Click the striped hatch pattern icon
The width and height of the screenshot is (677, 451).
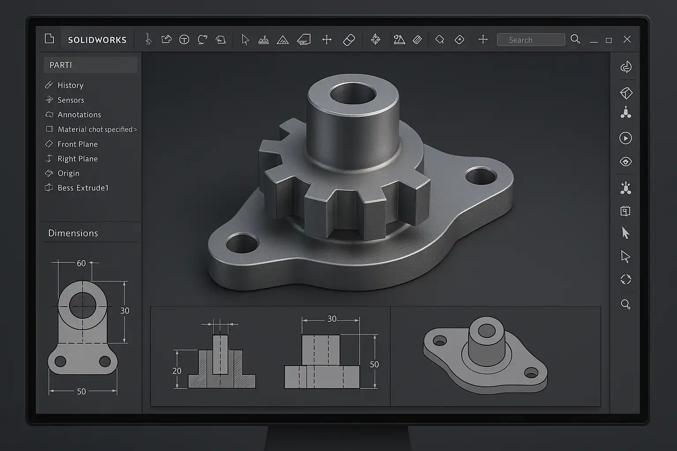point(417,40)
